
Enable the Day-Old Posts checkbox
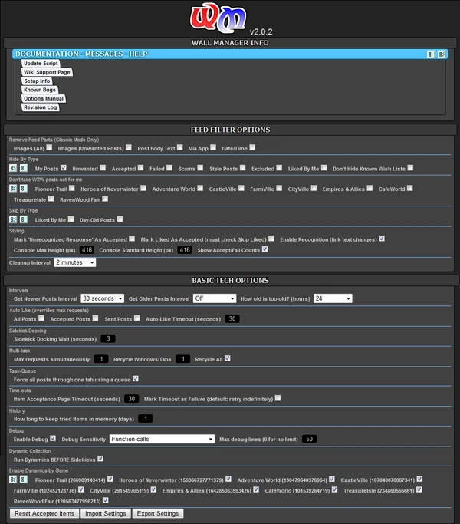pos(120,219)
